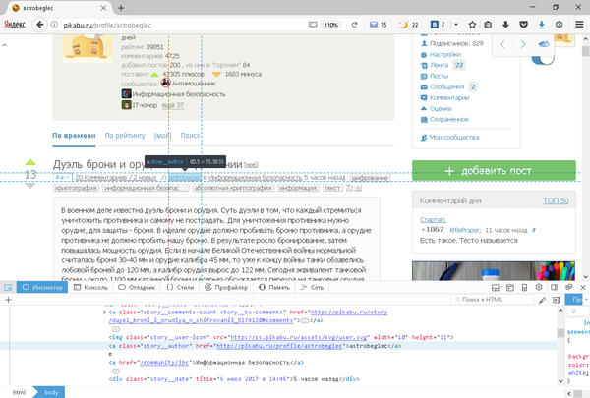The width and height of the screenshot is (590, 398).
Task: Open Сообщения in the profile sidebar
Action: 446,86
